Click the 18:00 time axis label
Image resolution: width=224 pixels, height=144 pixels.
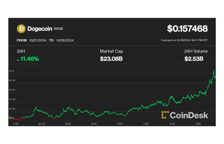tap(198, 124)
